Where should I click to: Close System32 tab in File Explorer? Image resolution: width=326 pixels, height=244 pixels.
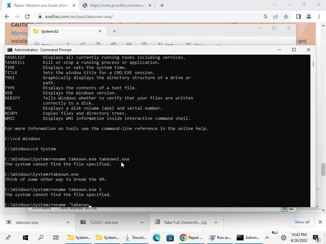point(100,31)
